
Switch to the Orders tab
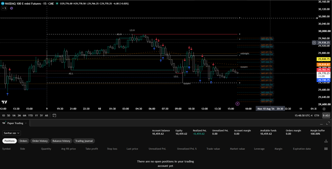point(24,141)
